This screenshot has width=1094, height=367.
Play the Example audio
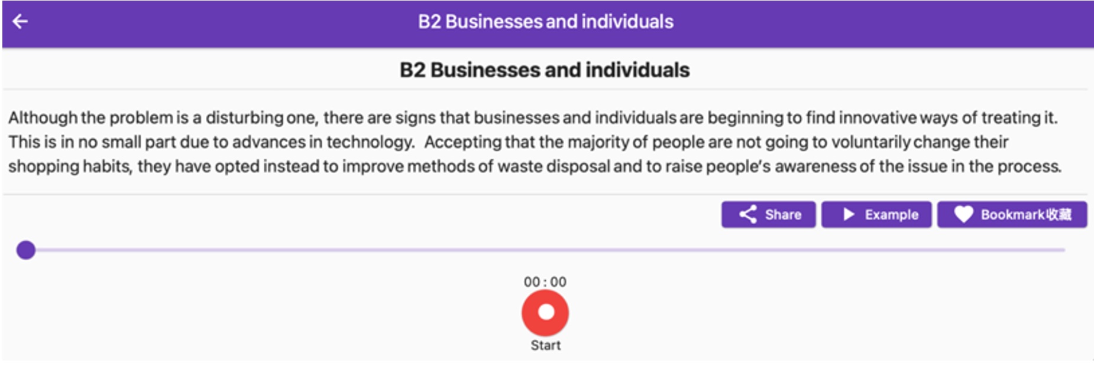pyautogui.click(x=876, y=214)
